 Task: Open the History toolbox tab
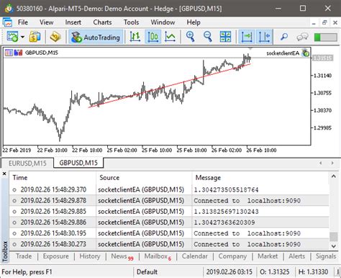(x=90, y=256)
